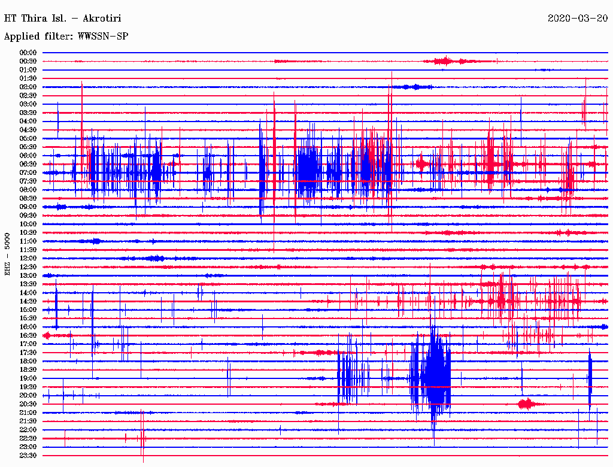Click the vertical axis label 'EHZ – 5000'

tap(7, 254)
